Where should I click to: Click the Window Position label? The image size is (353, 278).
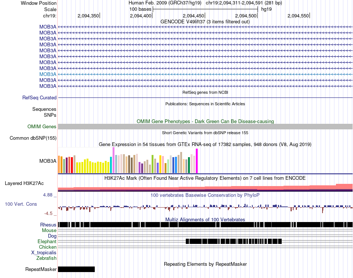coord(39,3)
